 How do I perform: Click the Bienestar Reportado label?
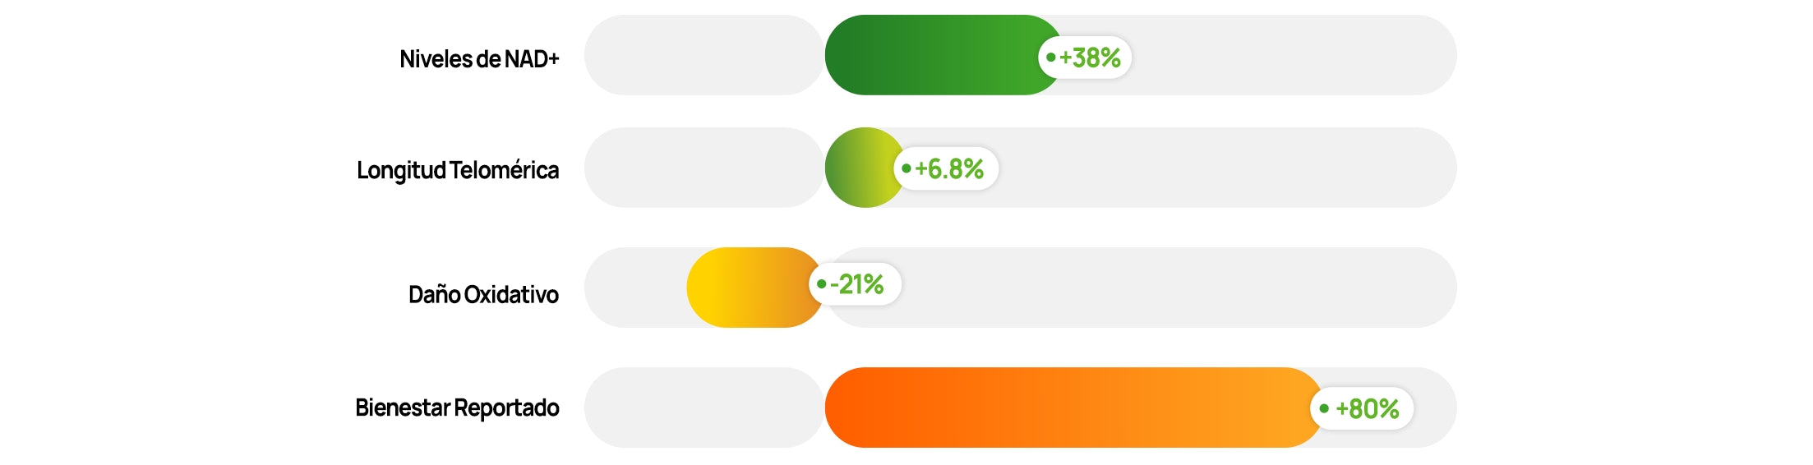click(x=457, y=407)
